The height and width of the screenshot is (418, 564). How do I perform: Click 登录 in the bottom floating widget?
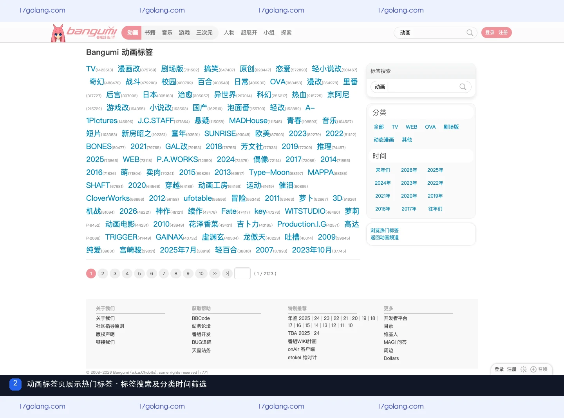[499, 369]
